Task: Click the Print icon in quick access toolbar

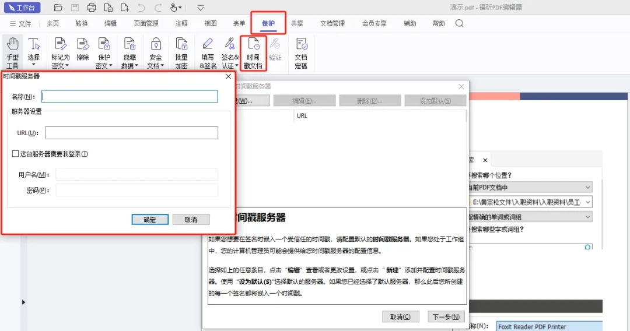Action: [91, 8]
